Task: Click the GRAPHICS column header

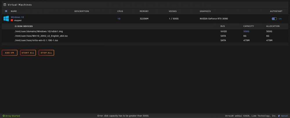Action: 205,11
